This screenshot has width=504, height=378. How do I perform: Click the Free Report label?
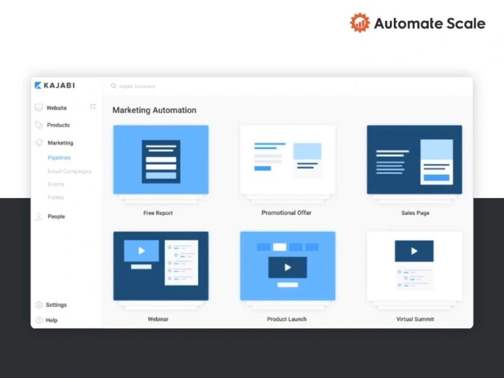[158, 213]
